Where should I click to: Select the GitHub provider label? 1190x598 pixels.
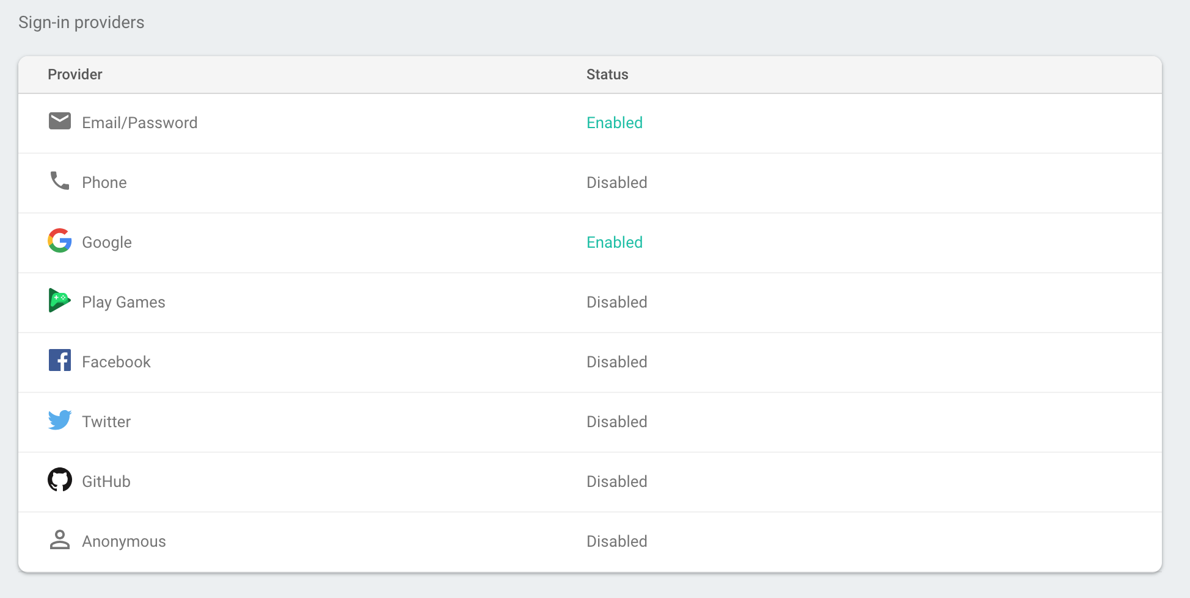pyautogui.click(x=106, y=481)
